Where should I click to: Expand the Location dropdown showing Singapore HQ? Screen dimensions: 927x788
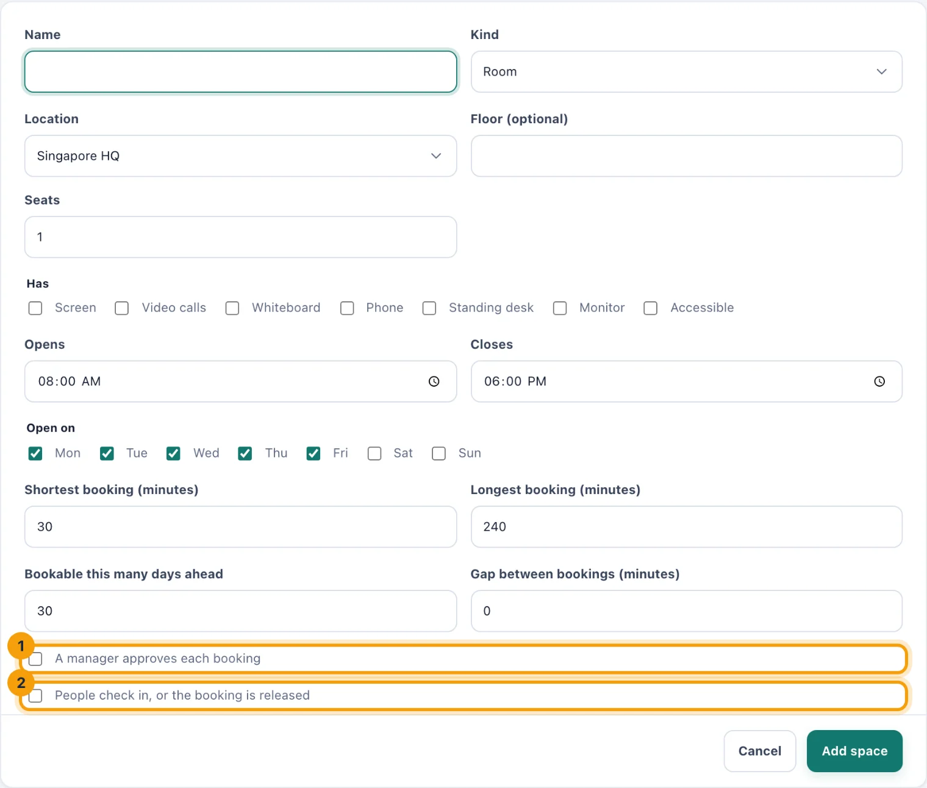pyautogui.click(x=241, y=156)
